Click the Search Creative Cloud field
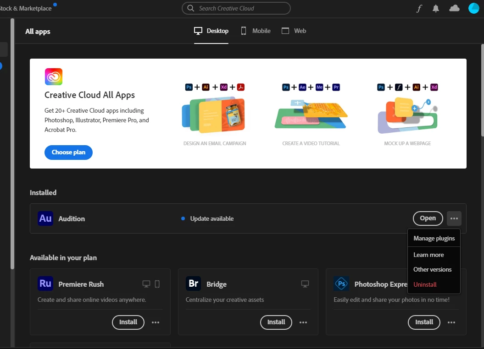The height and width of the screenshot is (349, 484). click(x=236, y=8)
